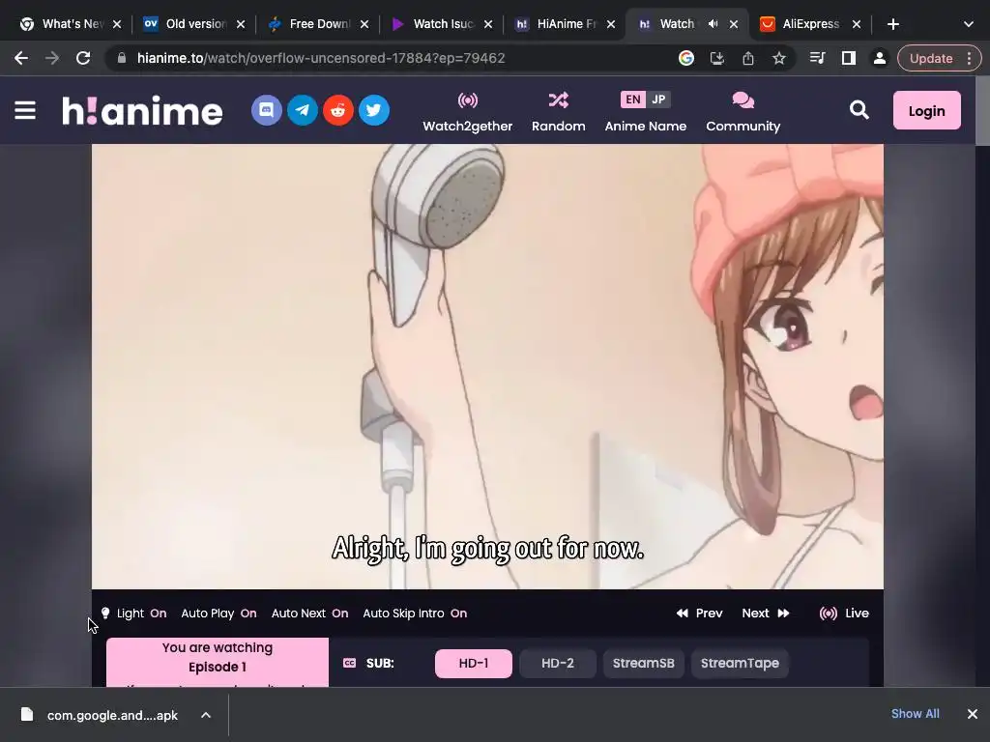Start a Live watch session
This screenshot has width=990, height=742.
[843, 614]
